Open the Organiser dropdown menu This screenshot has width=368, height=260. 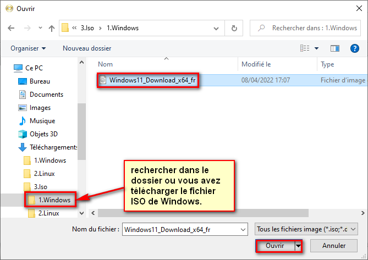coord(28,48)
